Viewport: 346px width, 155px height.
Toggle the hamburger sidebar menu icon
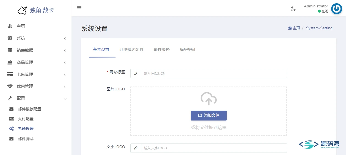tap(79, 8)
